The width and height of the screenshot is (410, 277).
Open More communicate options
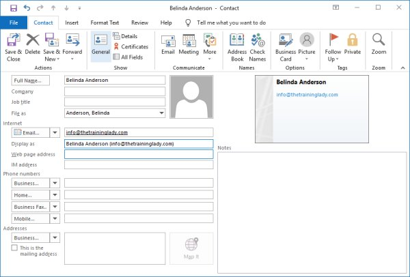210,47
